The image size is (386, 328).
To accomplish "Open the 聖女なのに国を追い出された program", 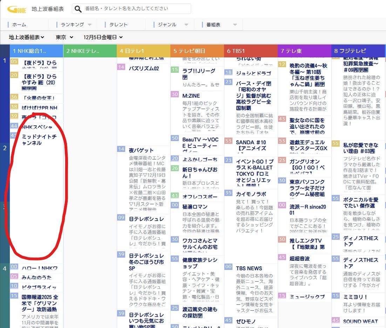I will coord(307,126).
